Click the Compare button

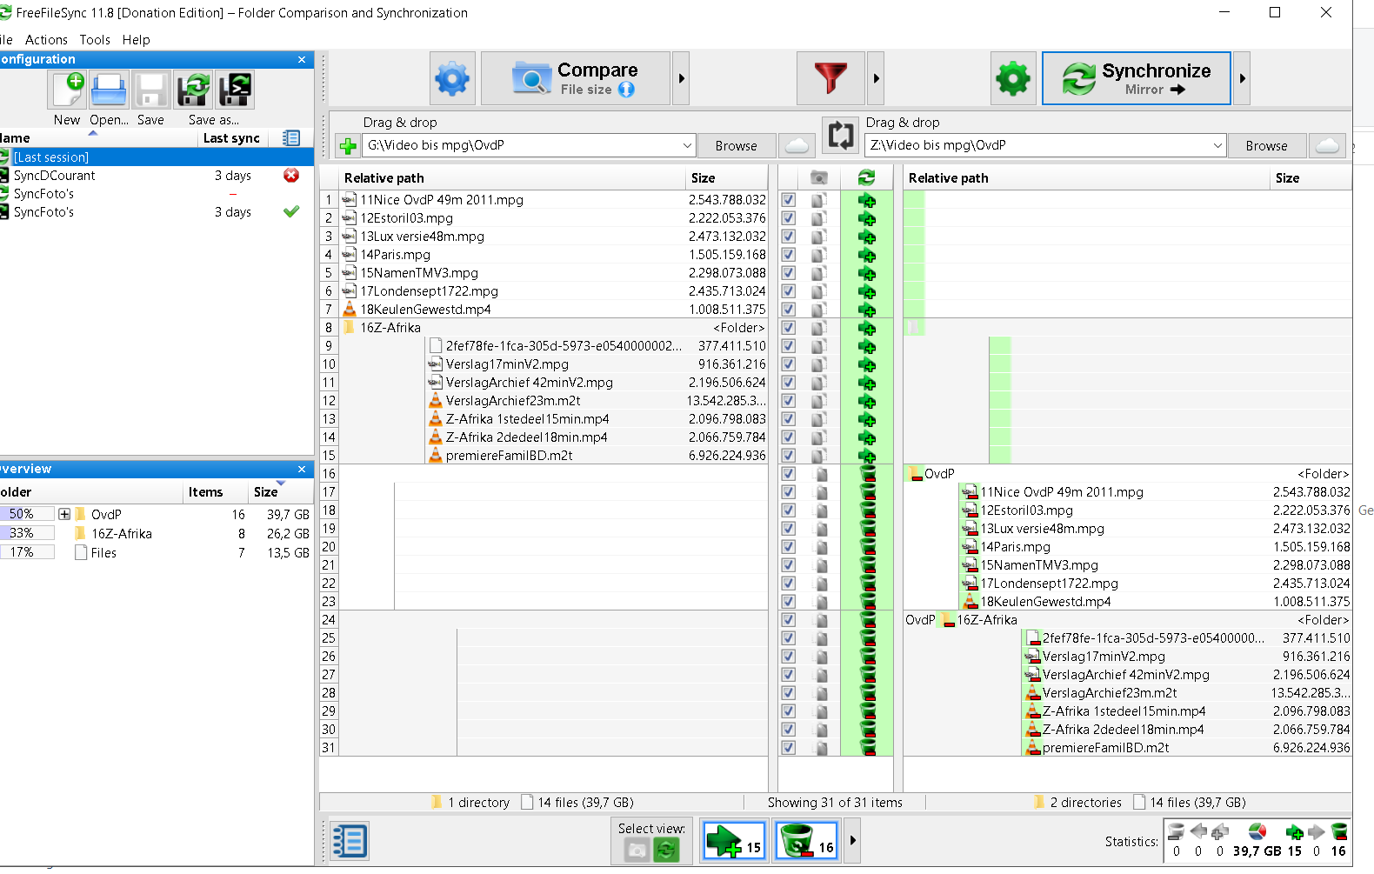(x=576, y=78)
